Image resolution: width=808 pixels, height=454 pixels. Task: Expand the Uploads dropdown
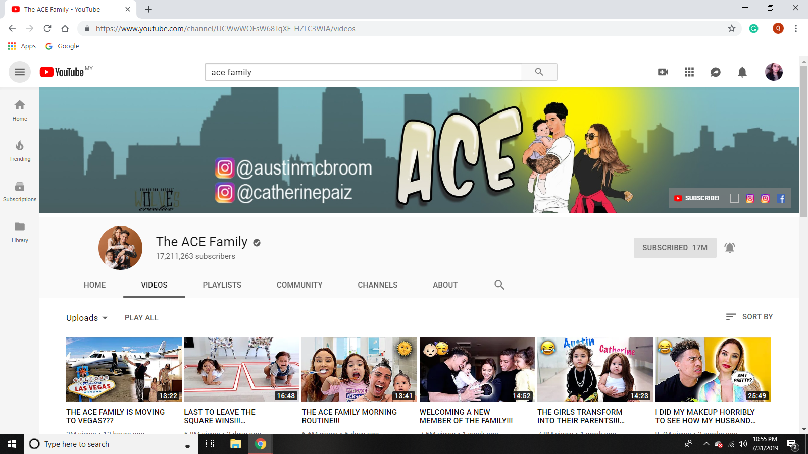pyautogui.click(x=87, y=318)
